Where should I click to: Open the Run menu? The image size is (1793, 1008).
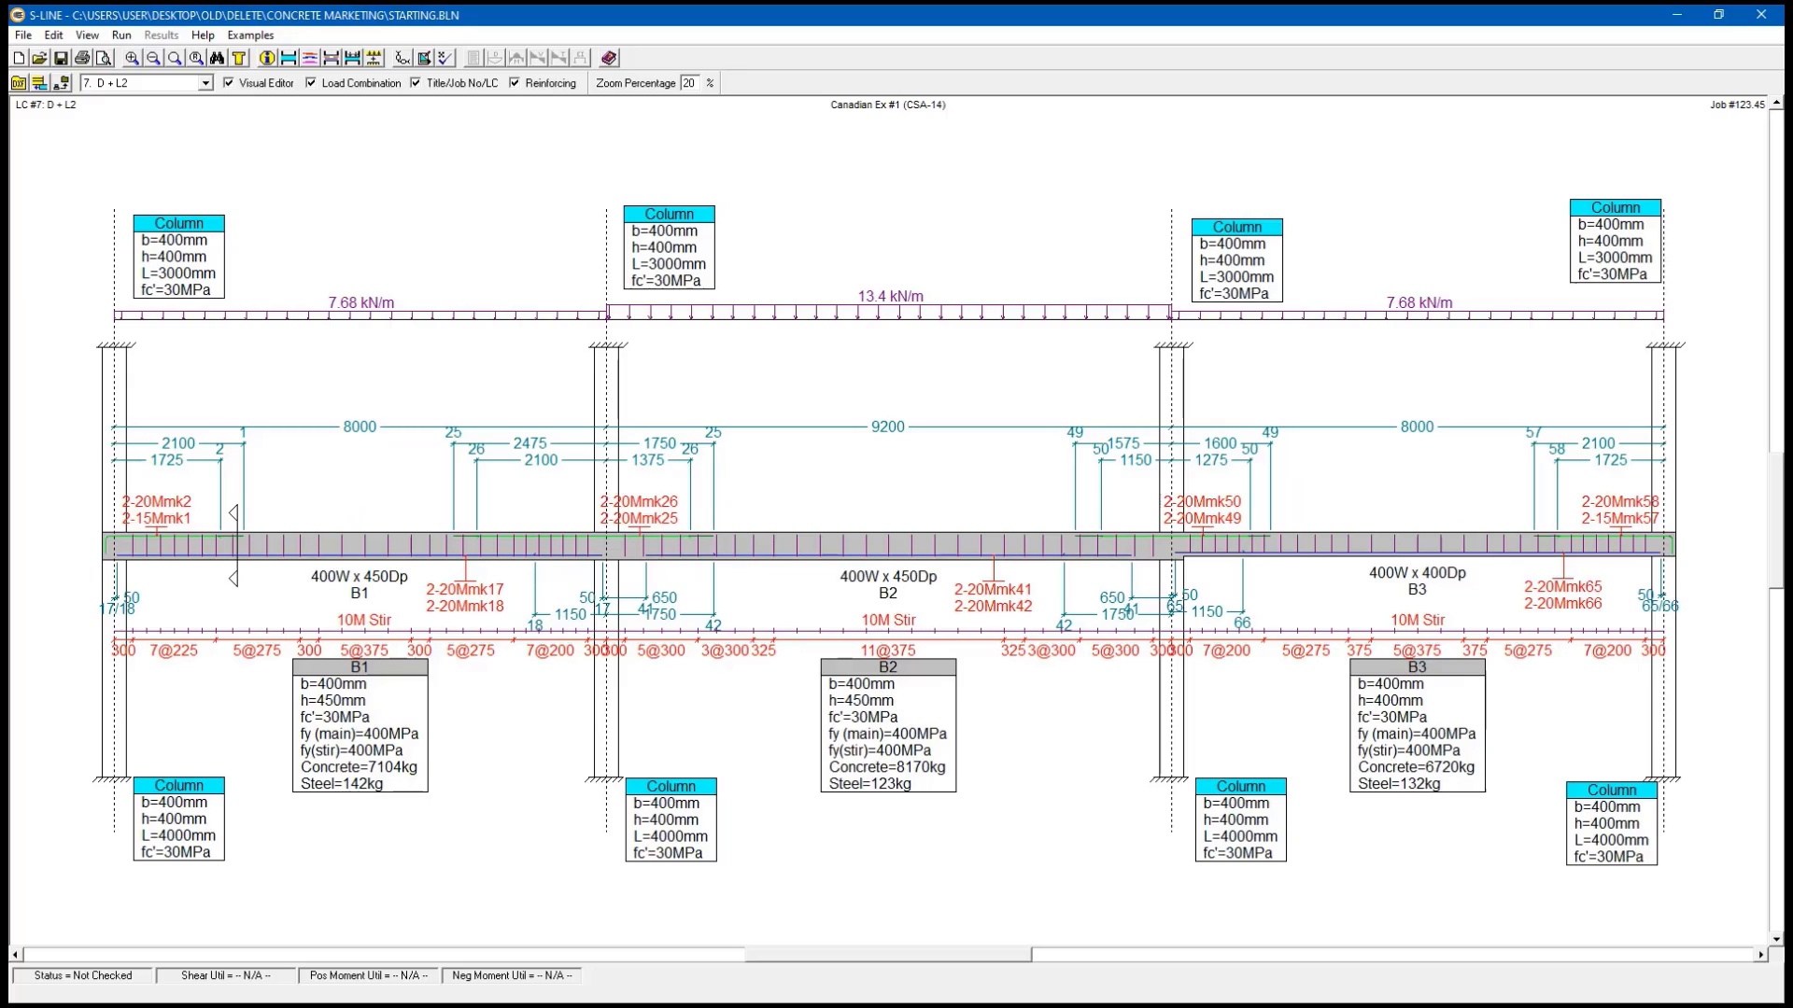[x=121, y=35]
